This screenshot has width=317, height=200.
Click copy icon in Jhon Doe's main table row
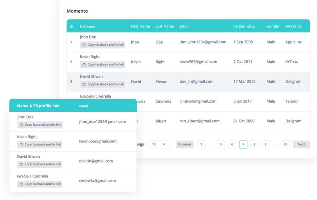[x=84, y=45]
